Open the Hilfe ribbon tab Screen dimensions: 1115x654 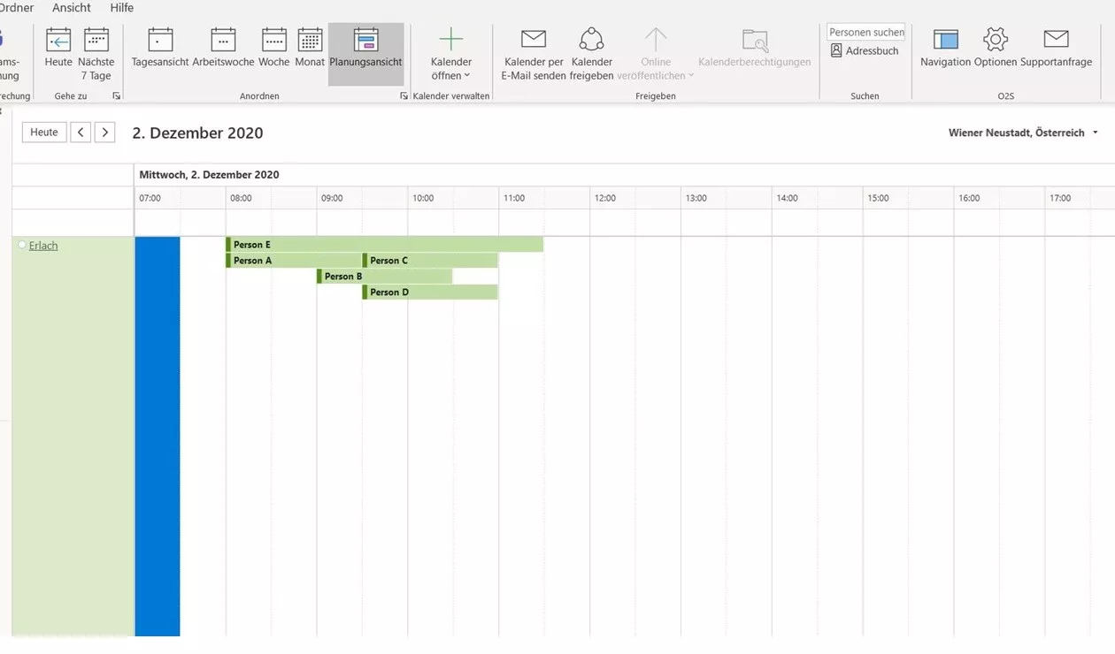point(122,8)
